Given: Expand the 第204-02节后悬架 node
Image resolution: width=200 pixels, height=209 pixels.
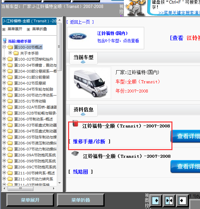Looking at the screenshot, I should pos(4,83).
